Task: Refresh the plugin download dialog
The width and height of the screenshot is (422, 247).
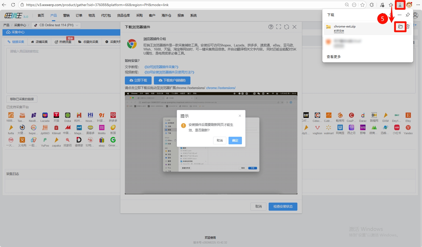Action: (x=287, y=27)
